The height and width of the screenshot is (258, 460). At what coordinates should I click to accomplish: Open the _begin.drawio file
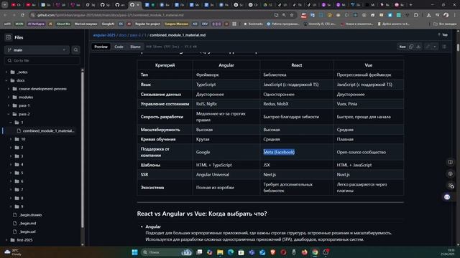(x=30, y=215)
